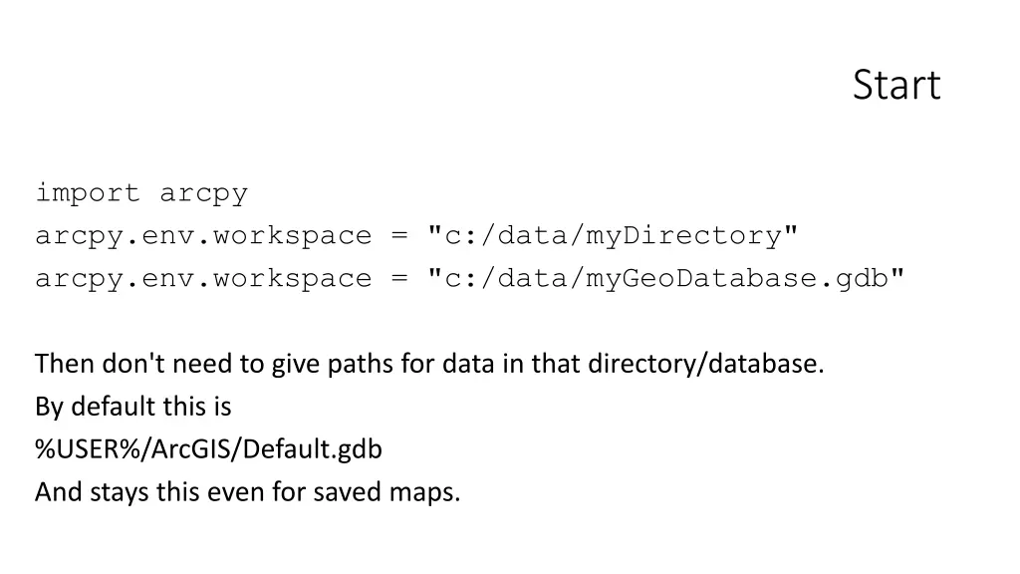1020x574 pixels.
Task: Click the slide title Start
Action: coord(896,85)
